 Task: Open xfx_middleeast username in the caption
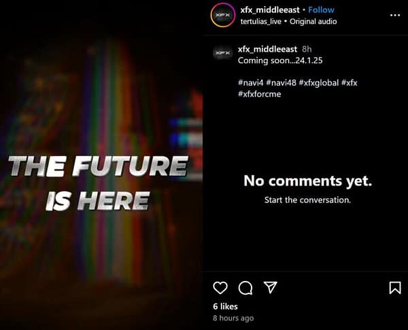(267, 49)
